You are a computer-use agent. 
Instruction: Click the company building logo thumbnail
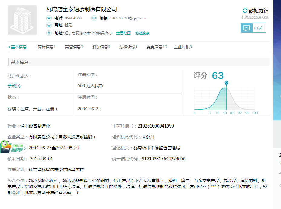point(22,20)
